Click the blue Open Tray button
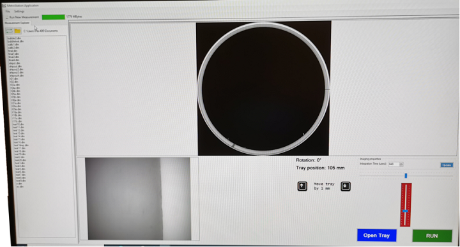 tap(376, 236)
